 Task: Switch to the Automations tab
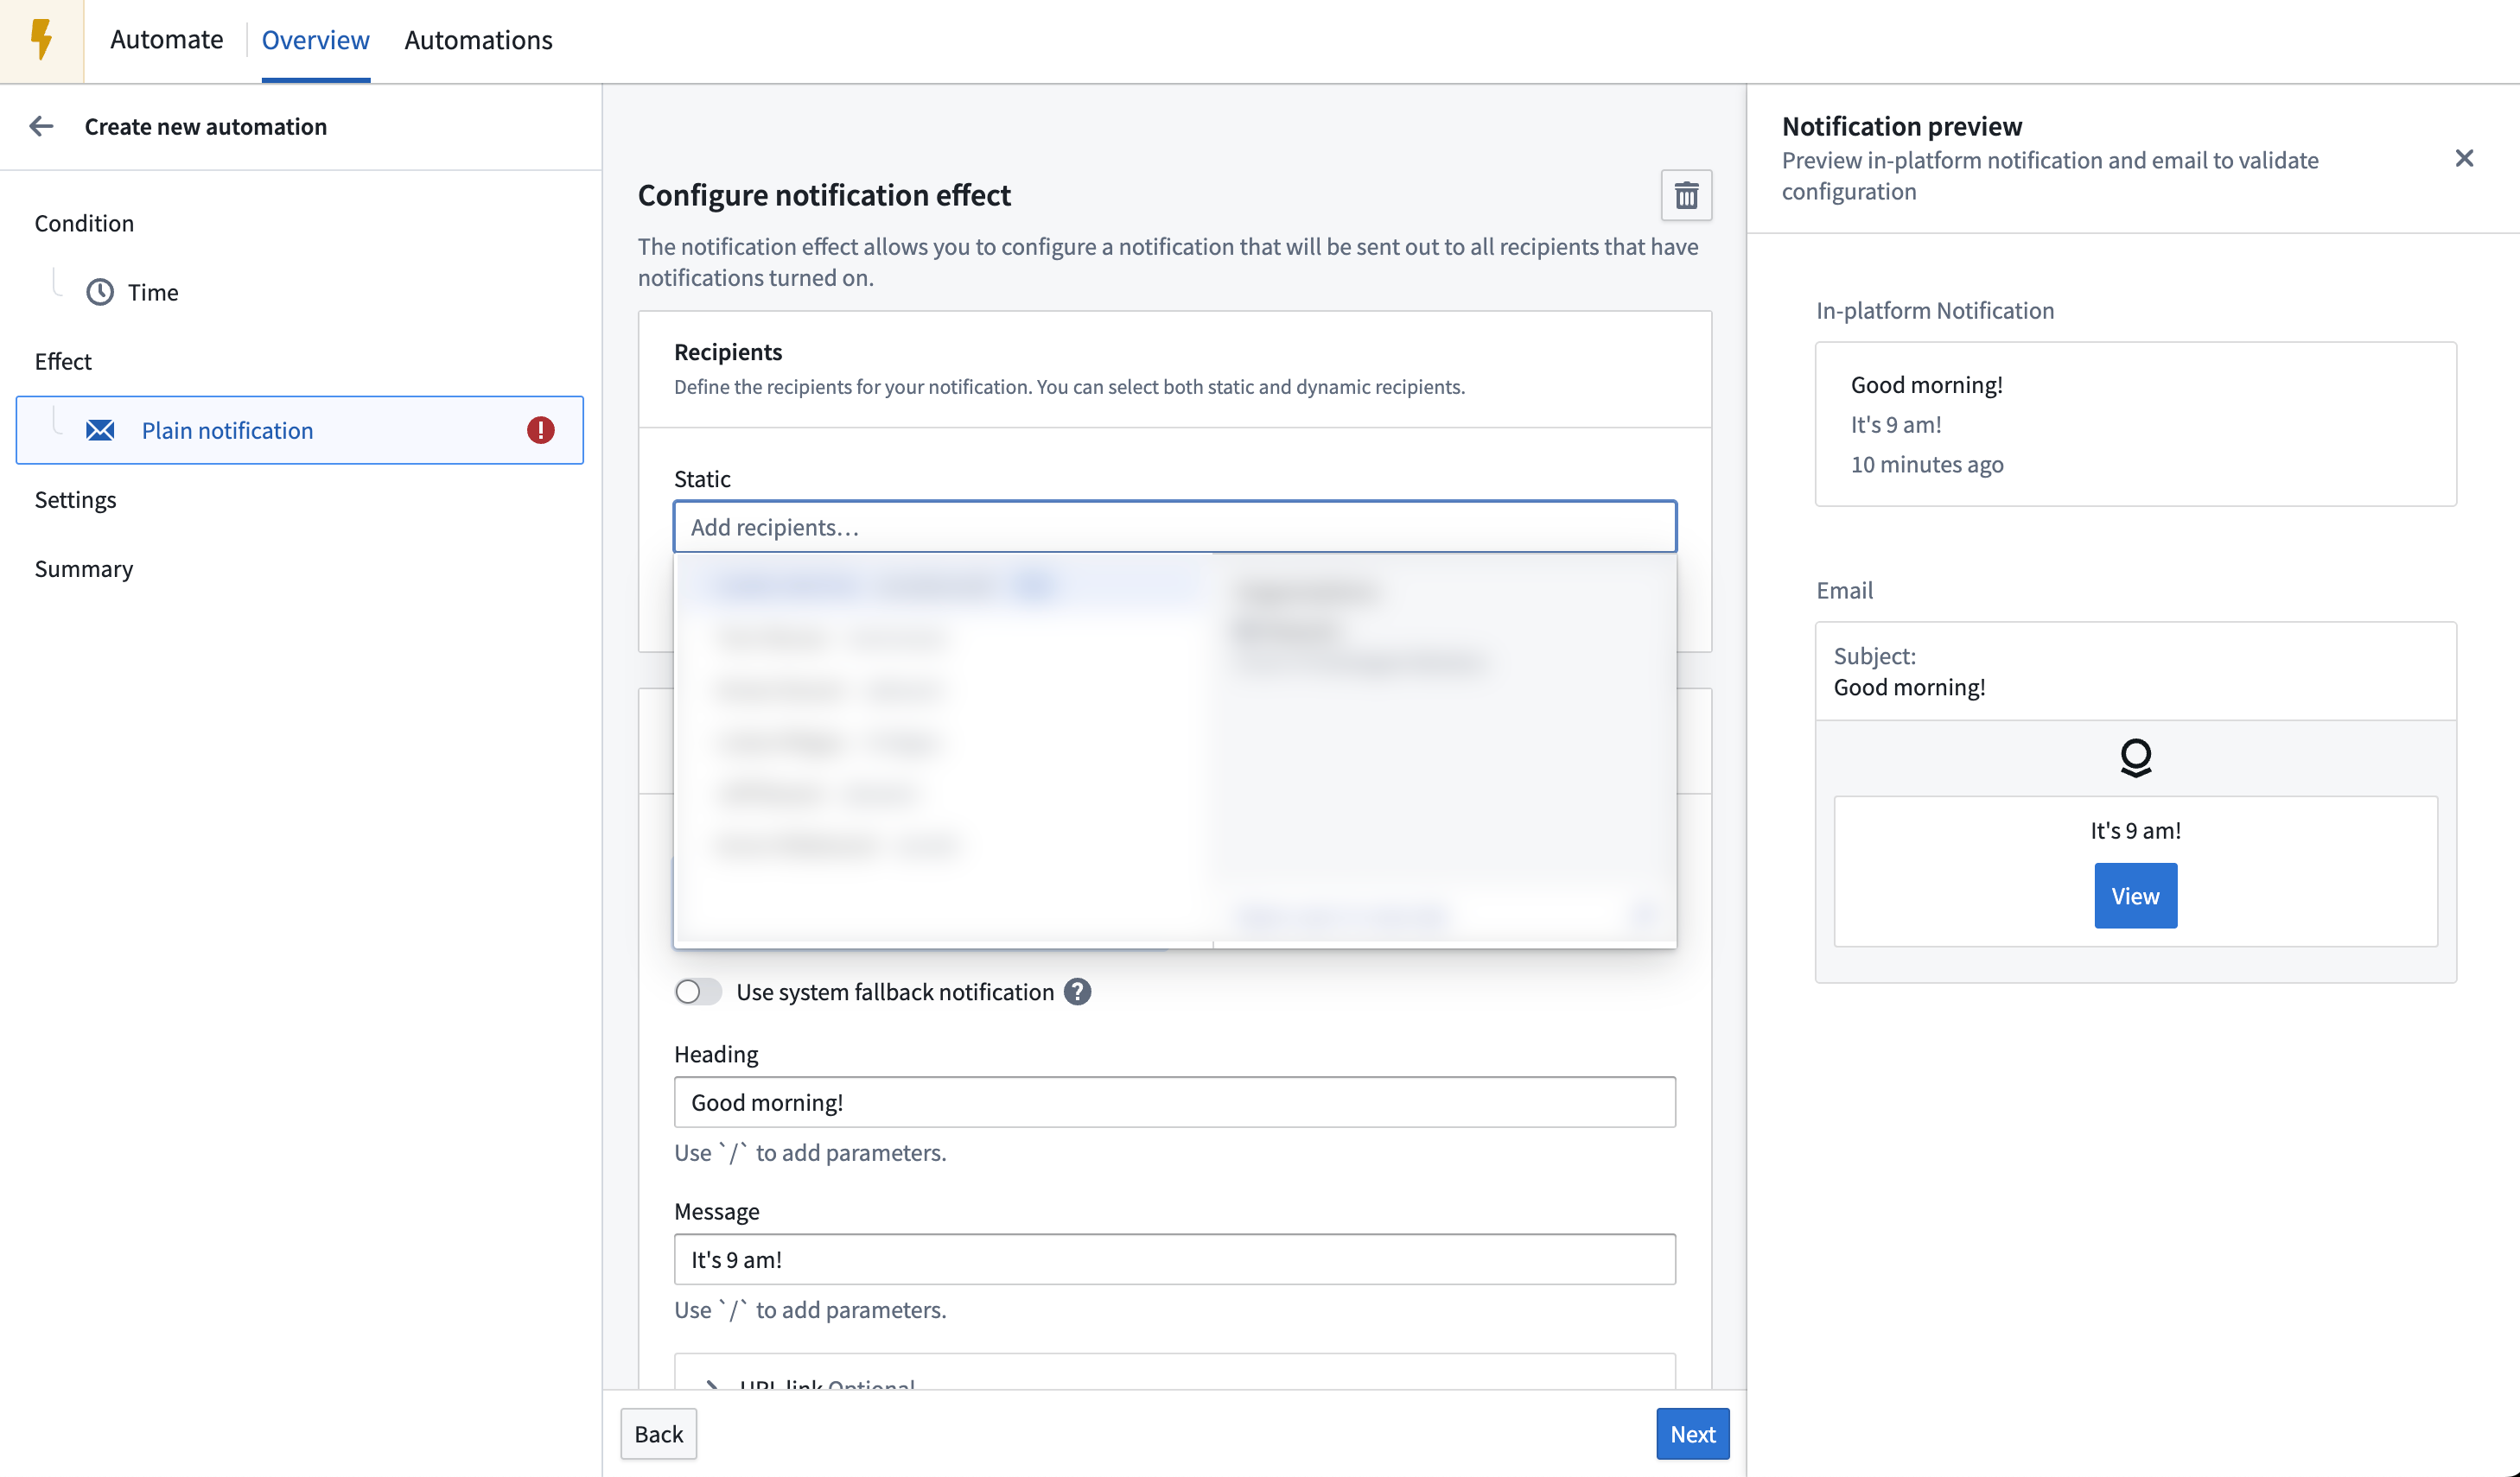(x=478, y=40)
